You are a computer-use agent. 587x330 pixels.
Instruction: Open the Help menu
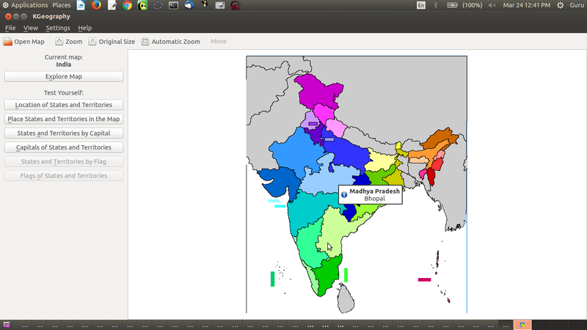click(x=84, y=28)
